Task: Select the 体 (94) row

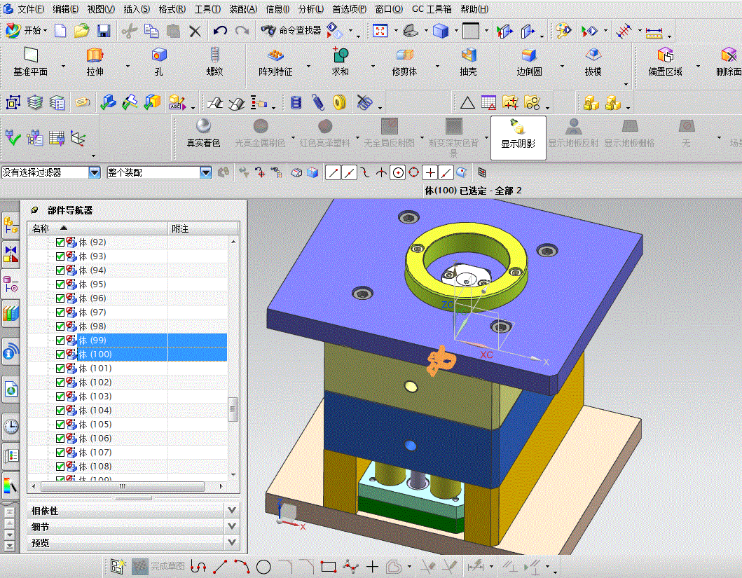Action: (x=128, y=270)
